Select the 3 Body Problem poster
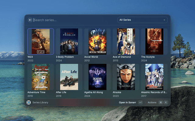This screenshot has height=121, width=195. tap(69, 41)
